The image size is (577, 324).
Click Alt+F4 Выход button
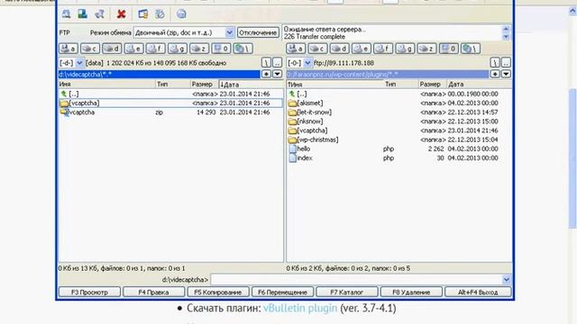(x=478, y=292)
